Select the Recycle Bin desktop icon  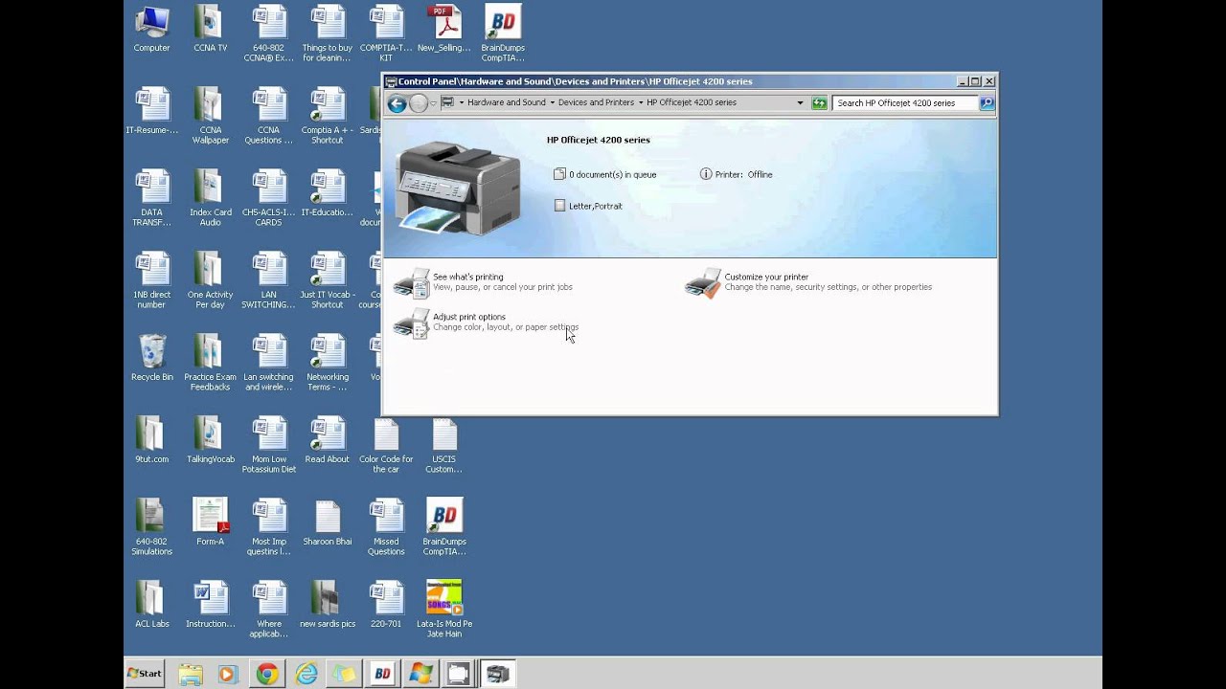coord(151,358)
